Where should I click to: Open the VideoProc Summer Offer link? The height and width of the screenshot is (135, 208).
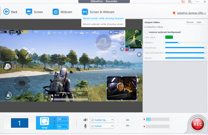191,13
